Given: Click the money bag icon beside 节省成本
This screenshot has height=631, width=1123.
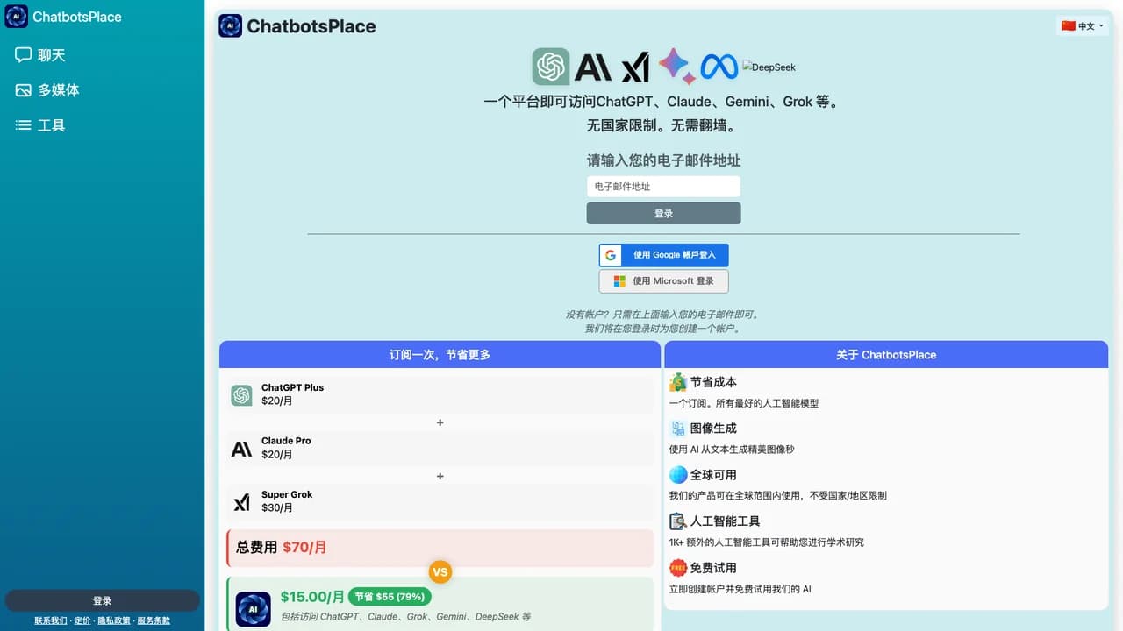Looking at the screenshot, I should pyautogui.click(x=678, y=382).
